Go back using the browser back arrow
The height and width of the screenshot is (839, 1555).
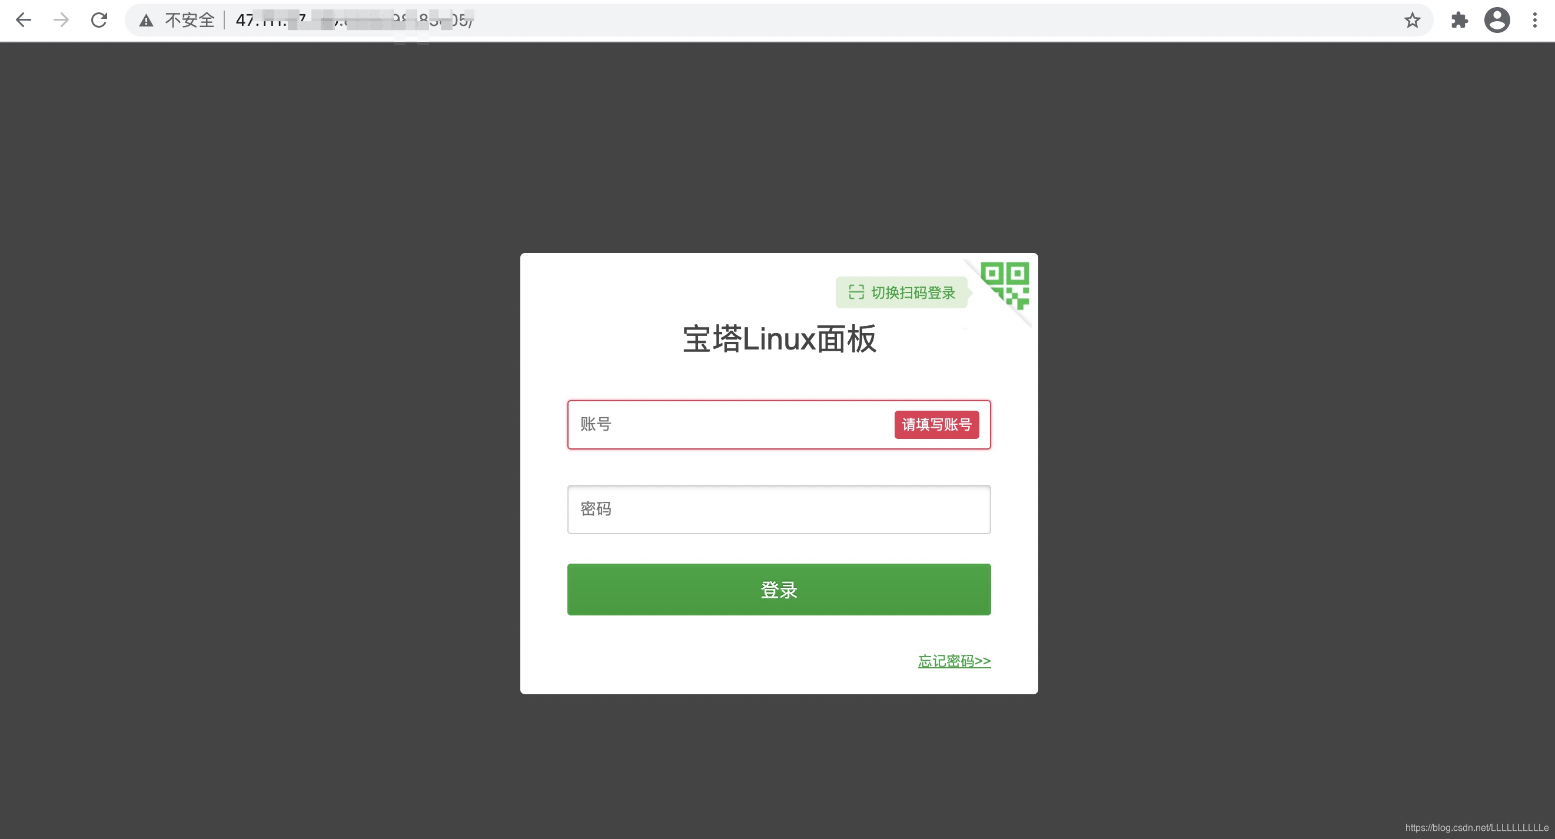click(x=23, y=20)
